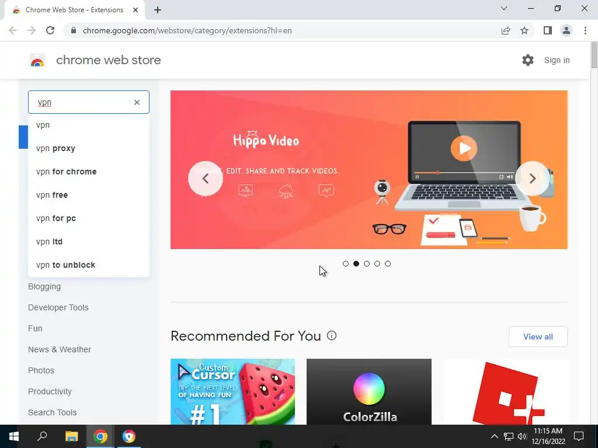Open the Photos category

(x=41, y=370)
